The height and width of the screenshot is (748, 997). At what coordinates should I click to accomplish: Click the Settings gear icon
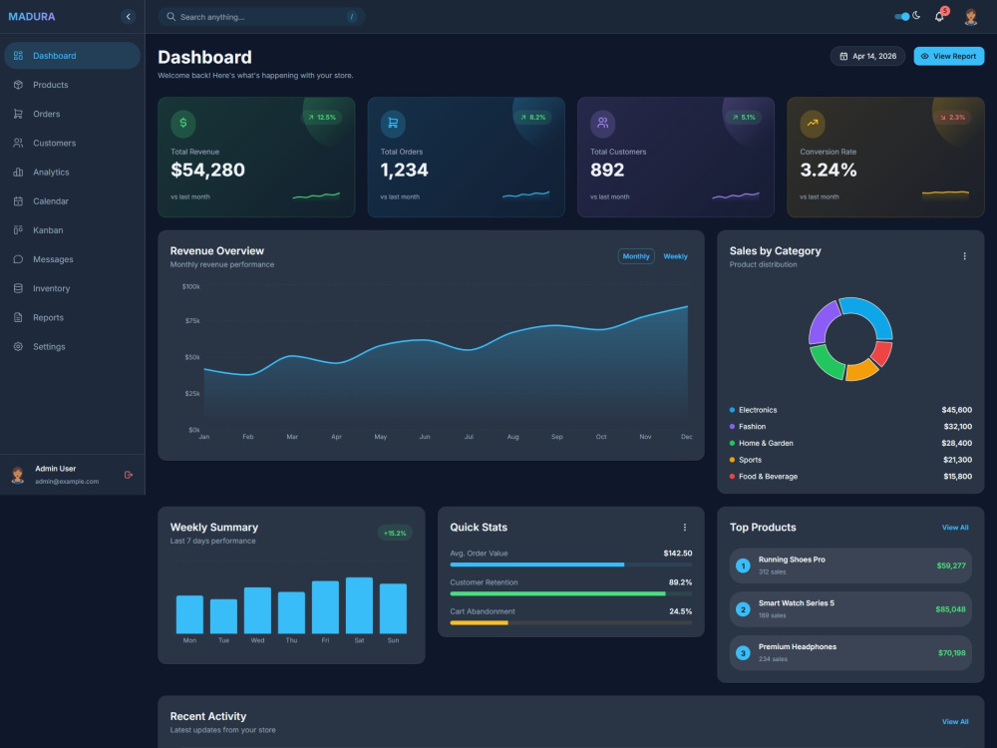(18, 347)
